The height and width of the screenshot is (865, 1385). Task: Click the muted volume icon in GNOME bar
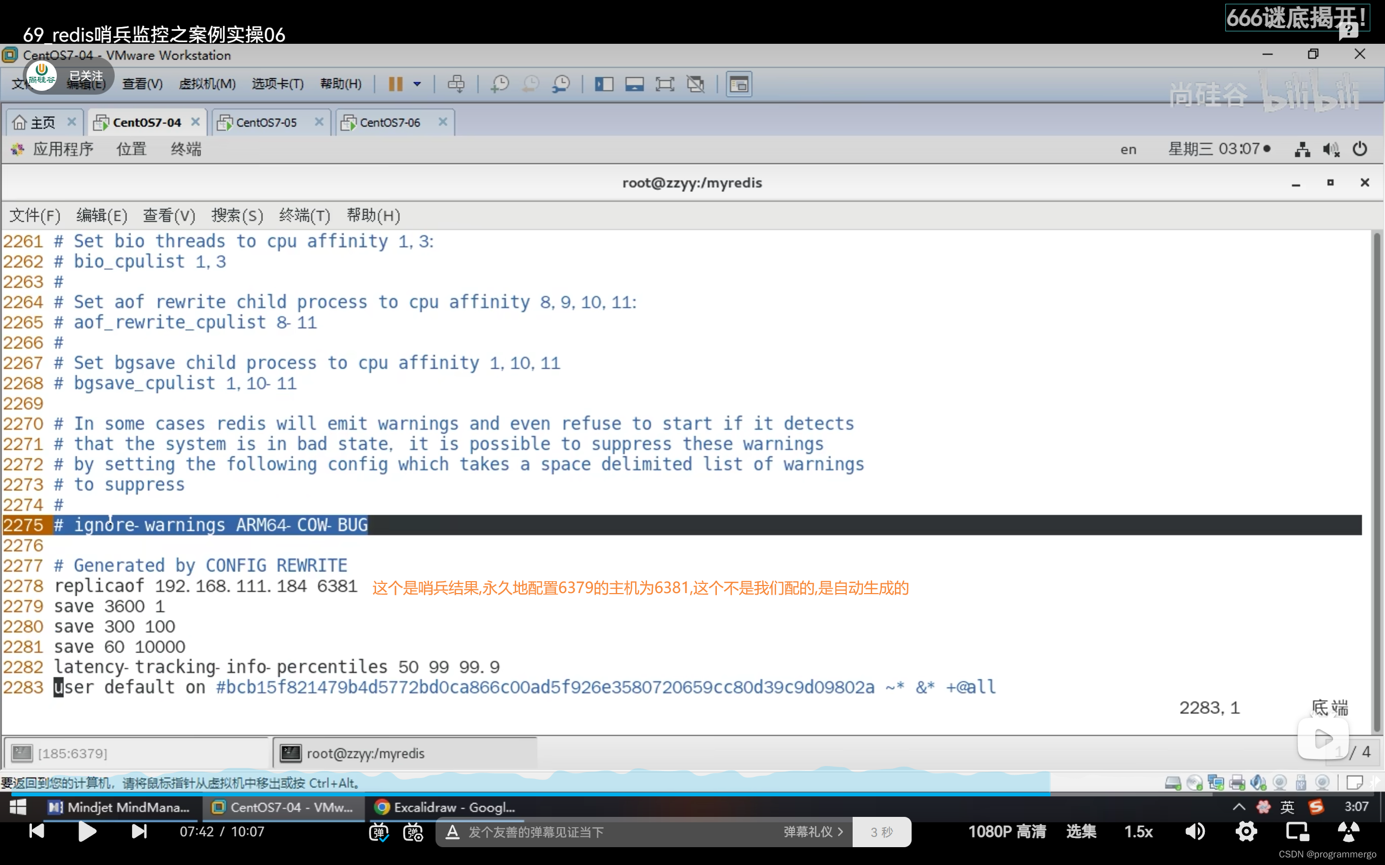tap(1331, 149)
